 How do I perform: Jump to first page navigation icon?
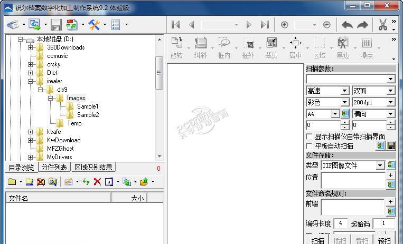point(175,25)
